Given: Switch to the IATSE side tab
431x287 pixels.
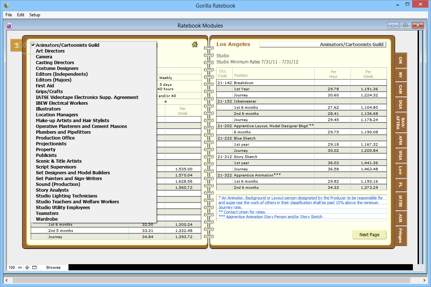Looking at the screenshot, I should [x=401, y=201].
